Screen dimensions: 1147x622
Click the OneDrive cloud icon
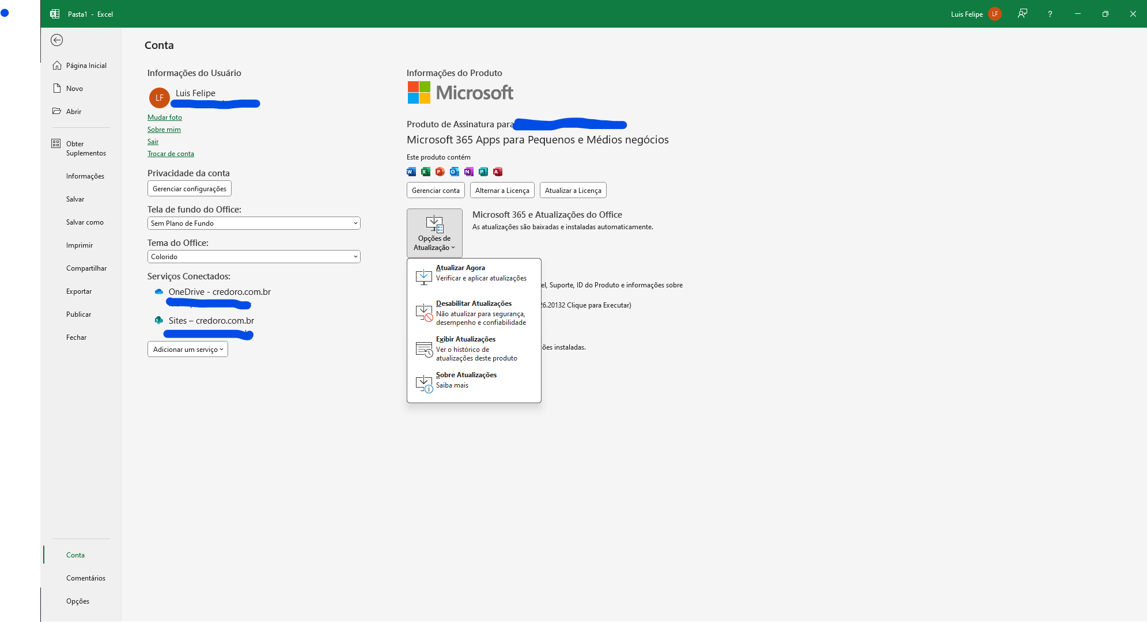click(x=159, y=291)
